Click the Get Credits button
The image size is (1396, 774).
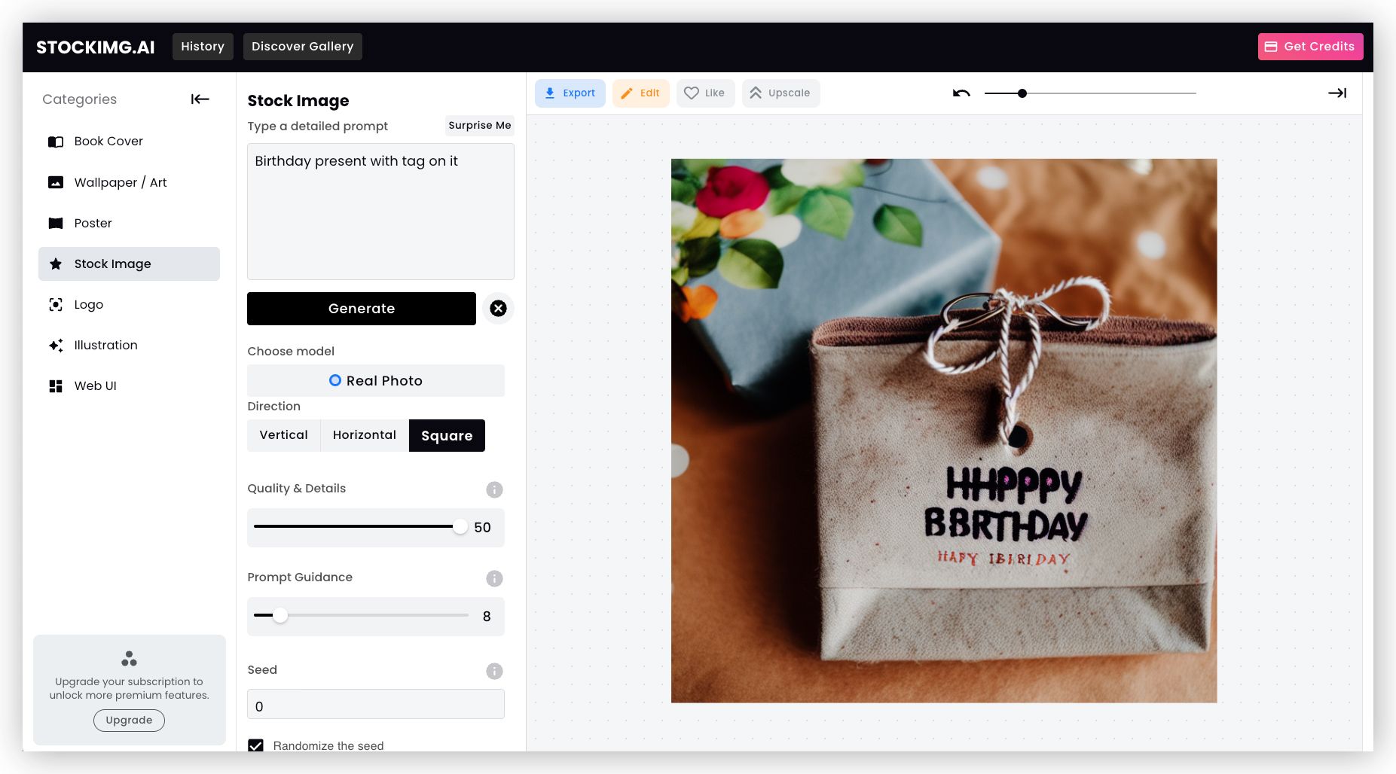click(x=1310, y=47)
